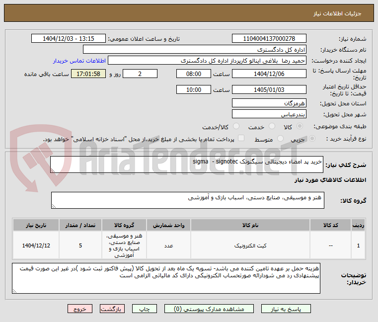Select the خدمت radio button
This screenshot has width=378, height=322.
272,126
